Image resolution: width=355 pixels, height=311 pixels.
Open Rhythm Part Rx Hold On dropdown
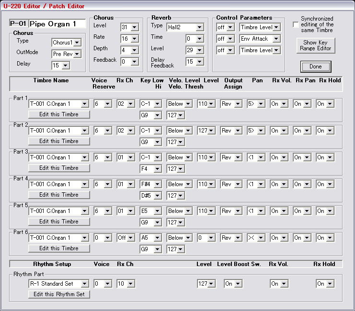pos(325,284)
